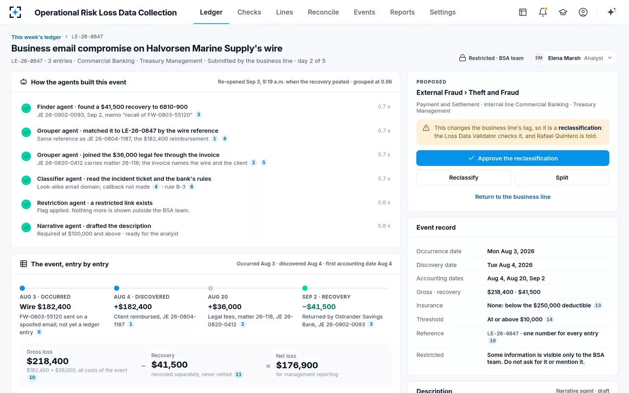
Task: Open citation 8 next to rule B-3
Action: 191,187
